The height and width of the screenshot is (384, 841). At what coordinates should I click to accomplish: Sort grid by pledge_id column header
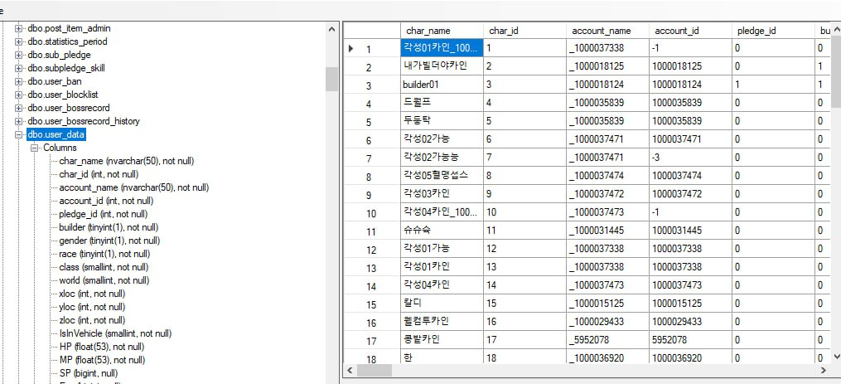[x=772, y=31]
